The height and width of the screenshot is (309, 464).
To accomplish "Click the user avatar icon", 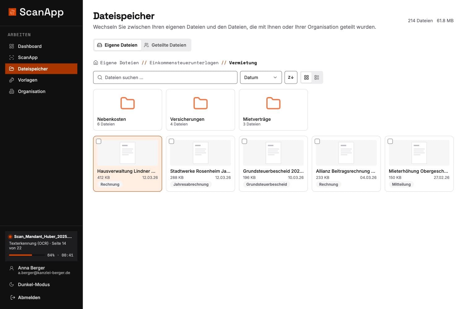I will (x=12, y=269).
